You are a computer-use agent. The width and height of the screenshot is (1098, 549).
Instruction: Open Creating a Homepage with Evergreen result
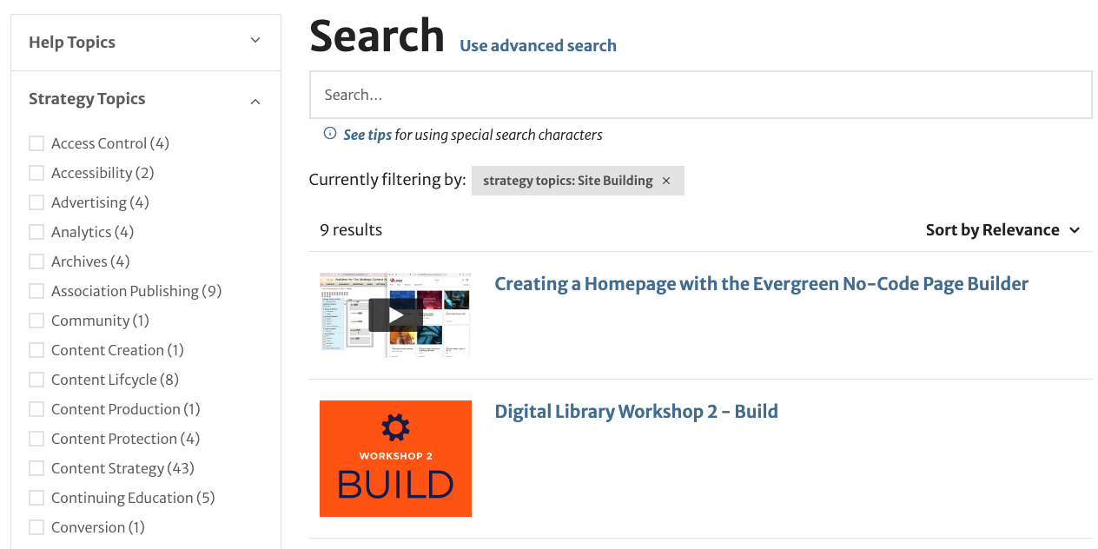point(761,284)
